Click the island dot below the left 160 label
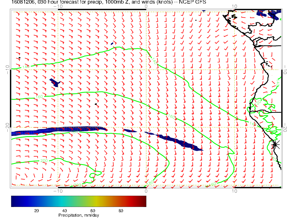 point(96,104)
